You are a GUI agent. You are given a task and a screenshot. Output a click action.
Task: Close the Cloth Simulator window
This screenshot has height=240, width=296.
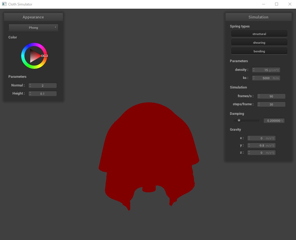coord(290,4)
